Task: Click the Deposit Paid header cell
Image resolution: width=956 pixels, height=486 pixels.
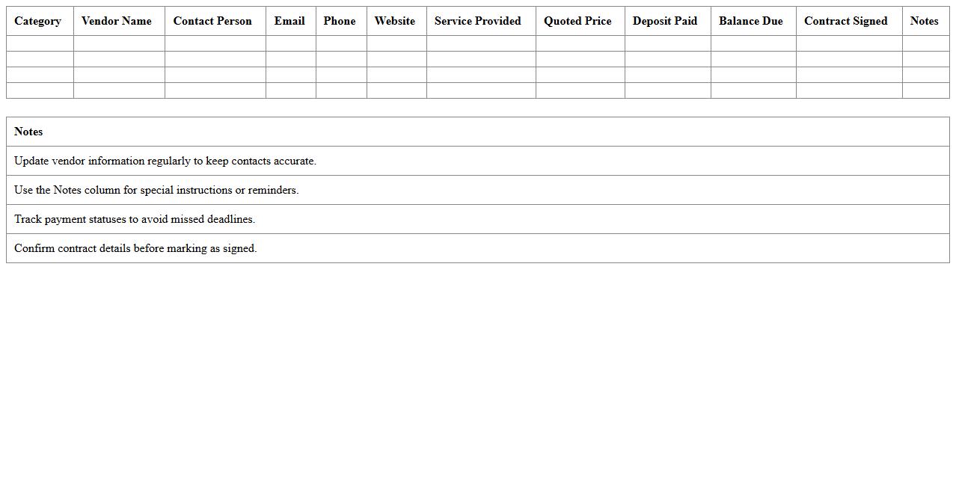Action: [x=665, y=21]
